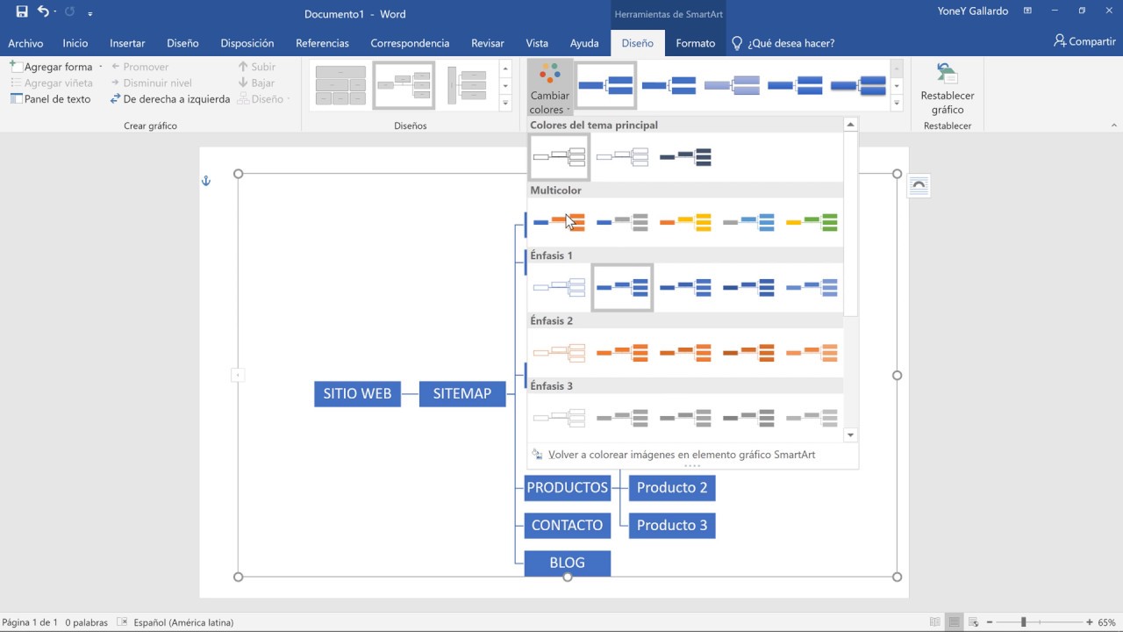
Task: Choose the third layout thumbnail in Diseños
Action: pyautogui.click(x=467, y=85)
